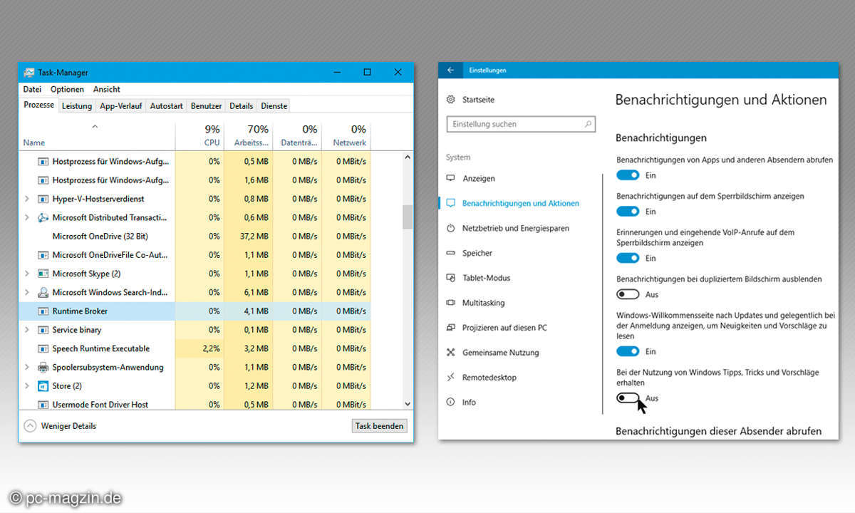Click the Service binary process icon
Screen dimensions: 855x513
click(x=43, y=330)
